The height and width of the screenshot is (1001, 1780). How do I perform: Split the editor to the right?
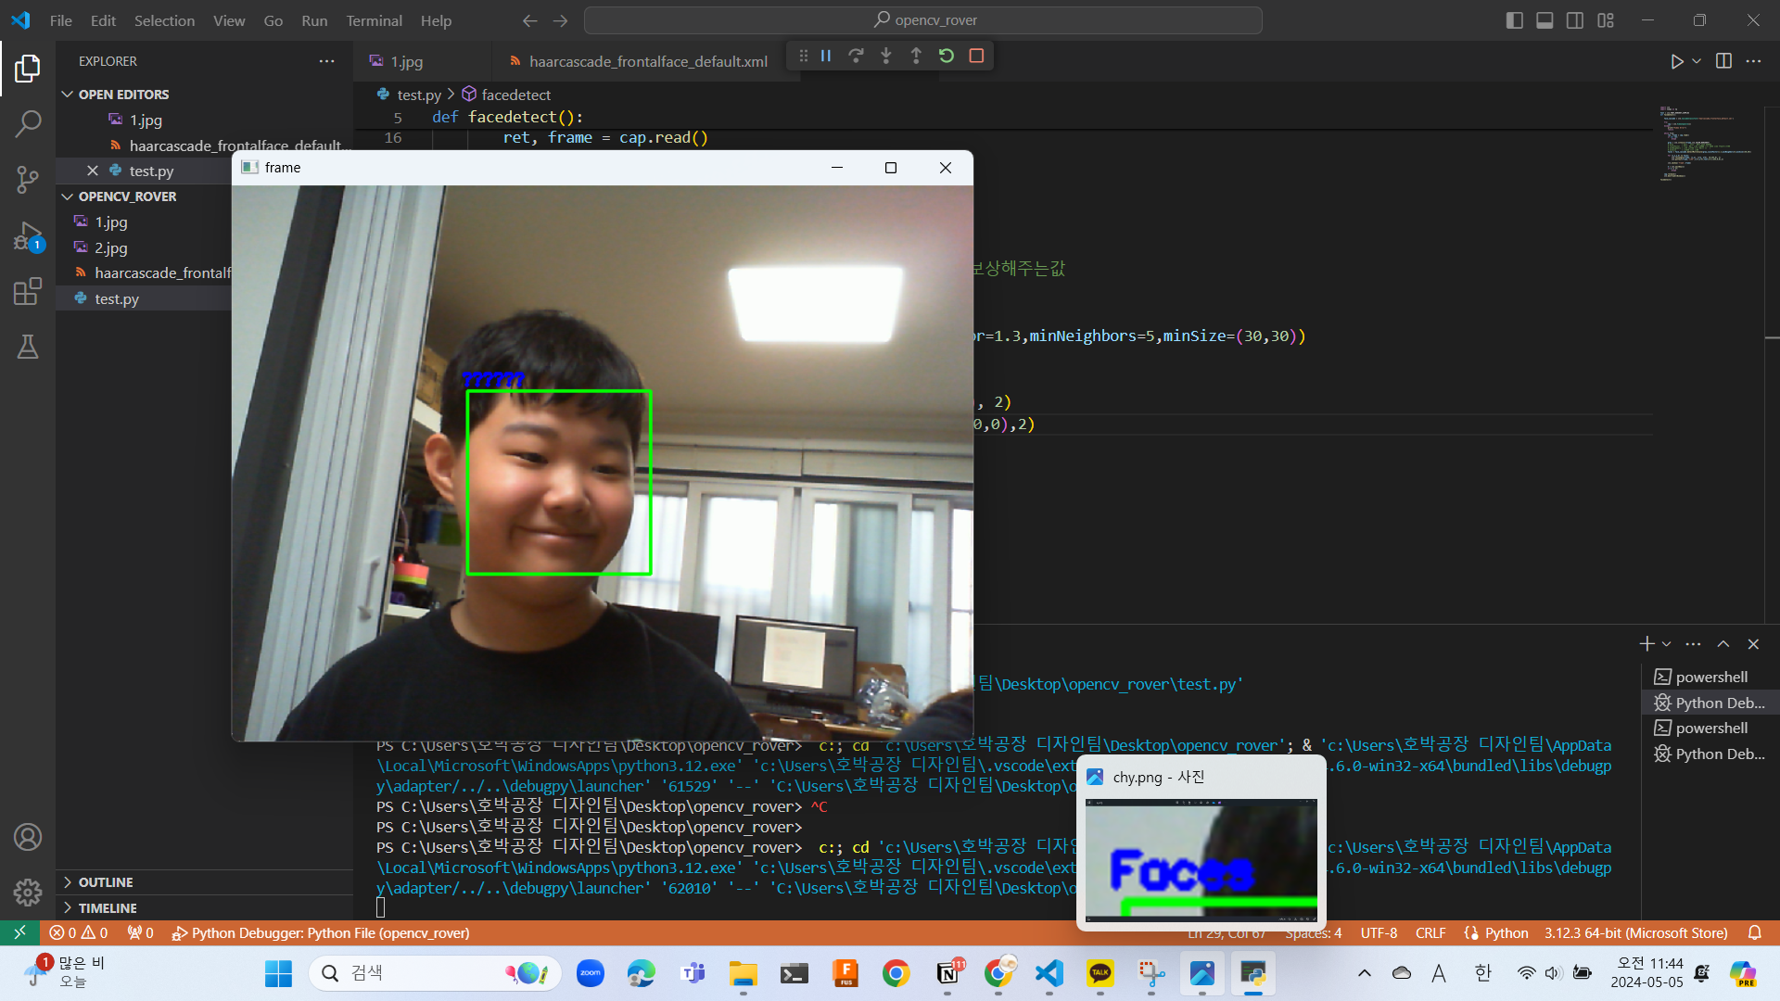click(1723, 61)
